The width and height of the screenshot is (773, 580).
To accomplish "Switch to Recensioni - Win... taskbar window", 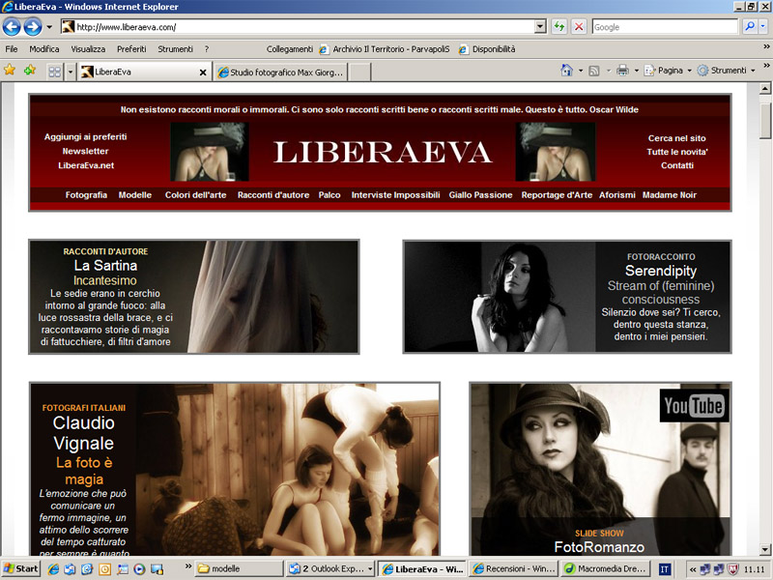I will pos(513,568).
